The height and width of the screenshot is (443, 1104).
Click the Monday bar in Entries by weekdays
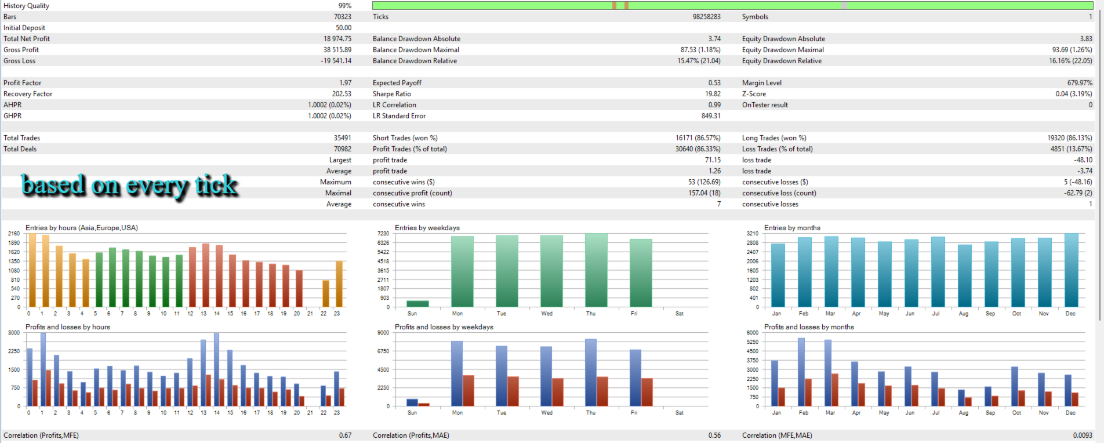pos(462,271)
